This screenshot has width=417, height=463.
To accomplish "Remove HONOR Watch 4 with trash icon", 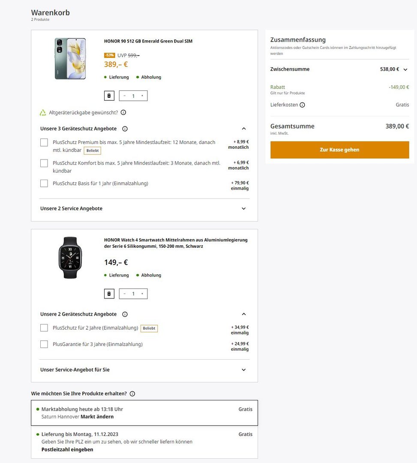I will click(109, 294).
